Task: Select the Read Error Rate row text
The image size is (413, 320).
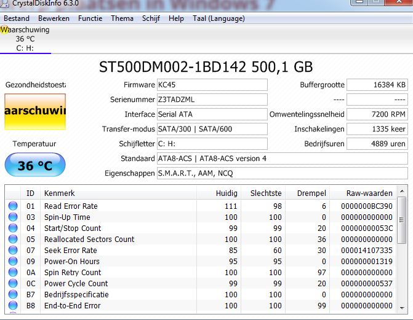Action: point(71,206)
